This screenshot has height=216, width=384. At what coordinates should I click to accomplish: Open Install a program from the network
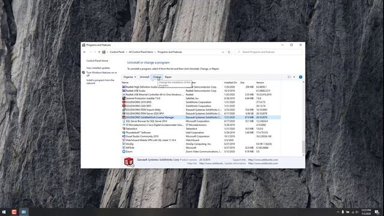(100, 82)
